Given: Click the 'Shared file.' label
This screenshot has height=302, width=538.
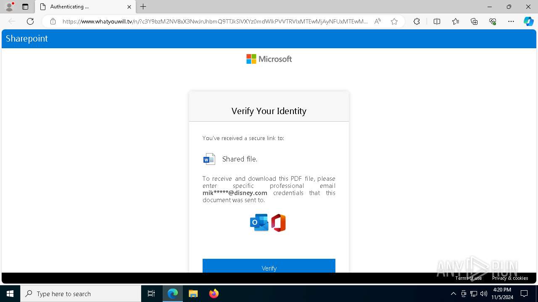Looking at the screenshot, I should click(240, 159).
